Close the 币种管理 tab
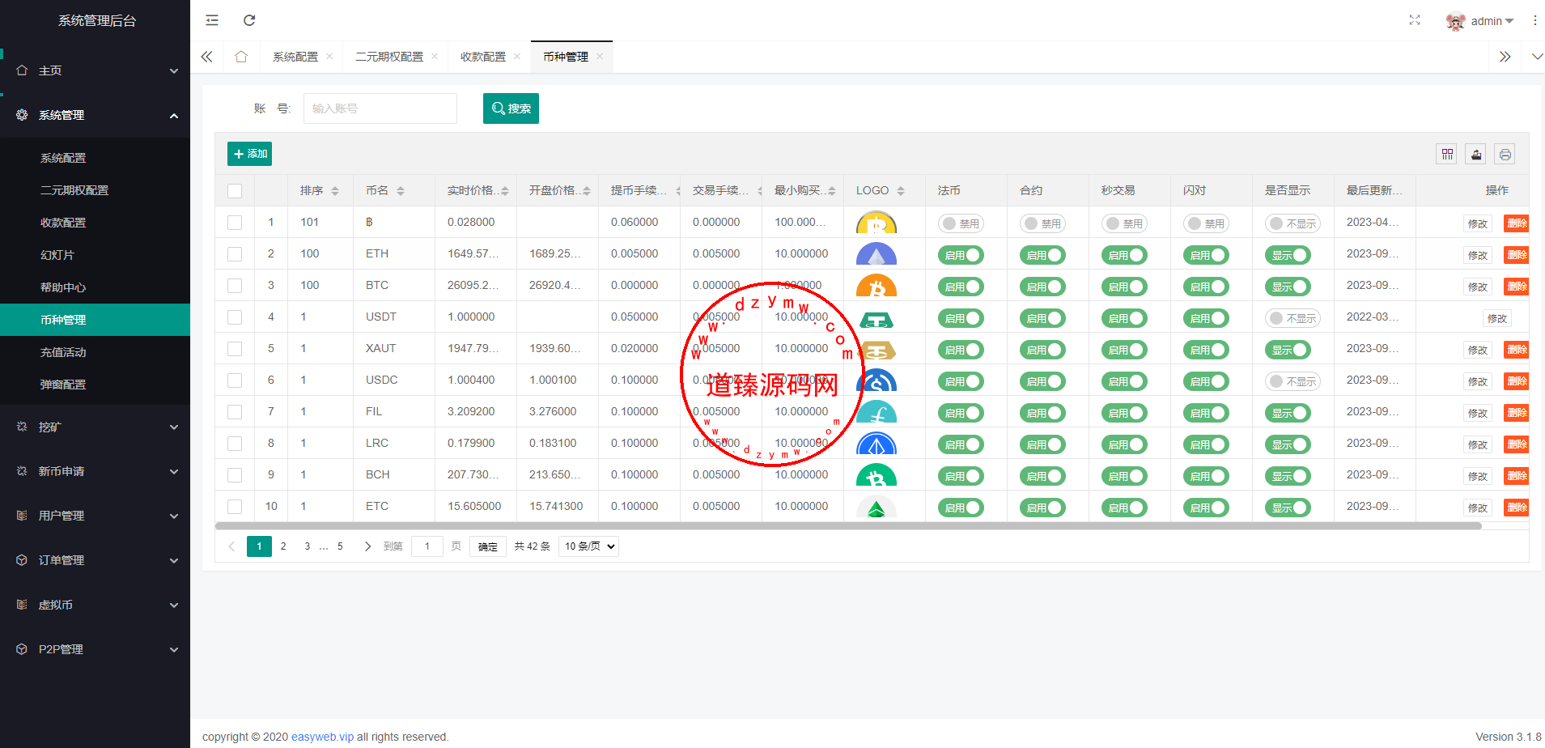Image resolution: width=1545 pixels, height=748 pixels. [600, 56]
